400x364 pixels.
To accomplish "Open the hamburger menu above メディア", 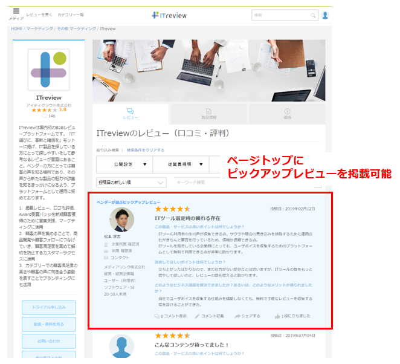I will point(16,11).
